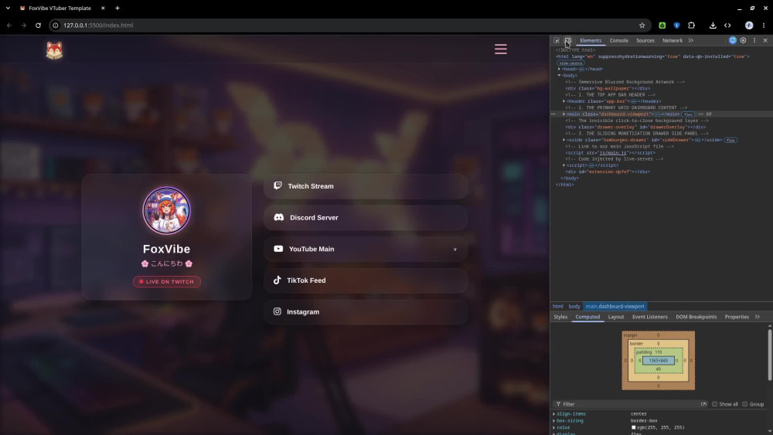The width and height of the screenshot is (773, 435).
Task: Open the Extensions puzzle-piece menu
Action: tap(691, 25)
